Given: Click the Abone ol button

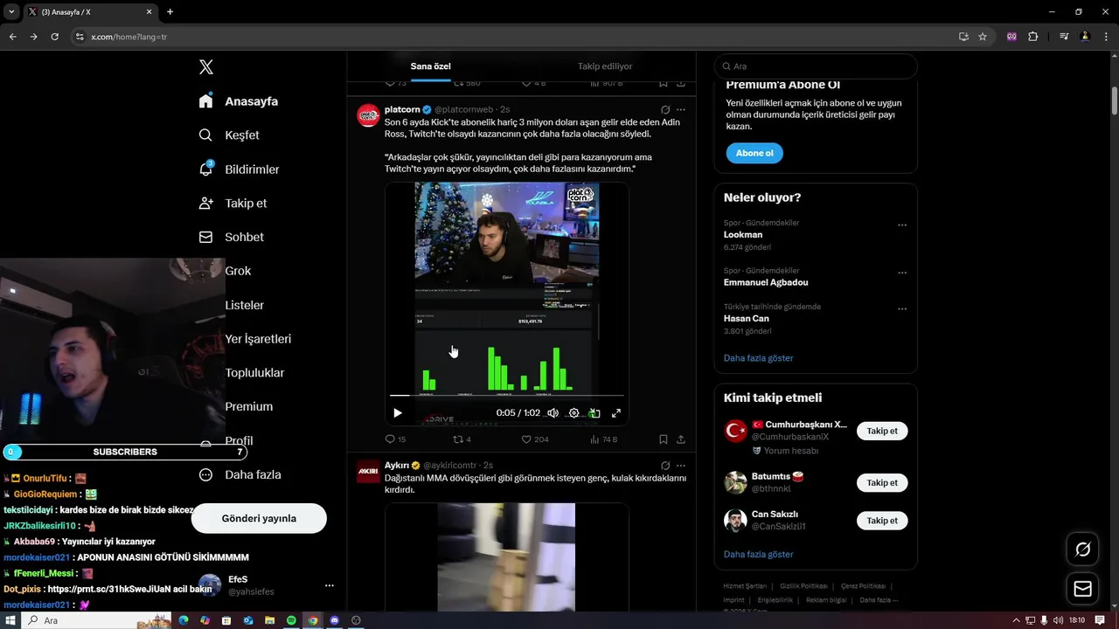Looking at the screenshot, I should [x=754, y=153].
